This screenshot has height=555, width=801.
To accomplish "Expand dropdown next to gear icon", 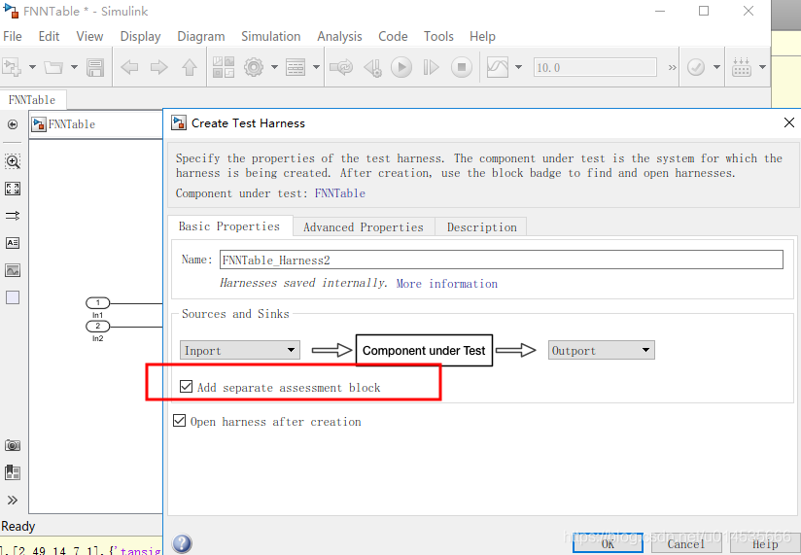I will pyautogui.click(x=274, y=67).
